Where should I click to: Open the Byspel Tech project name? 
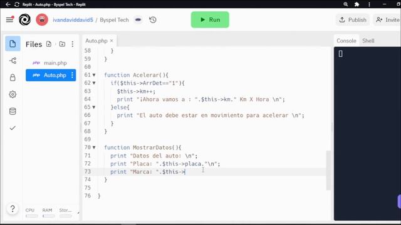(x=114, y=20)
